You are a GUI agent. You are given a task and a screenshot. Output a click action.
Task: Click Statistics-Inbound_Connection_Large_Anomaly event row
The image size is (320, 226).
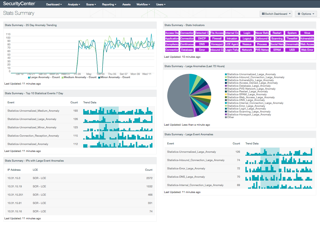pyautogui.click(x=239, y=160)
